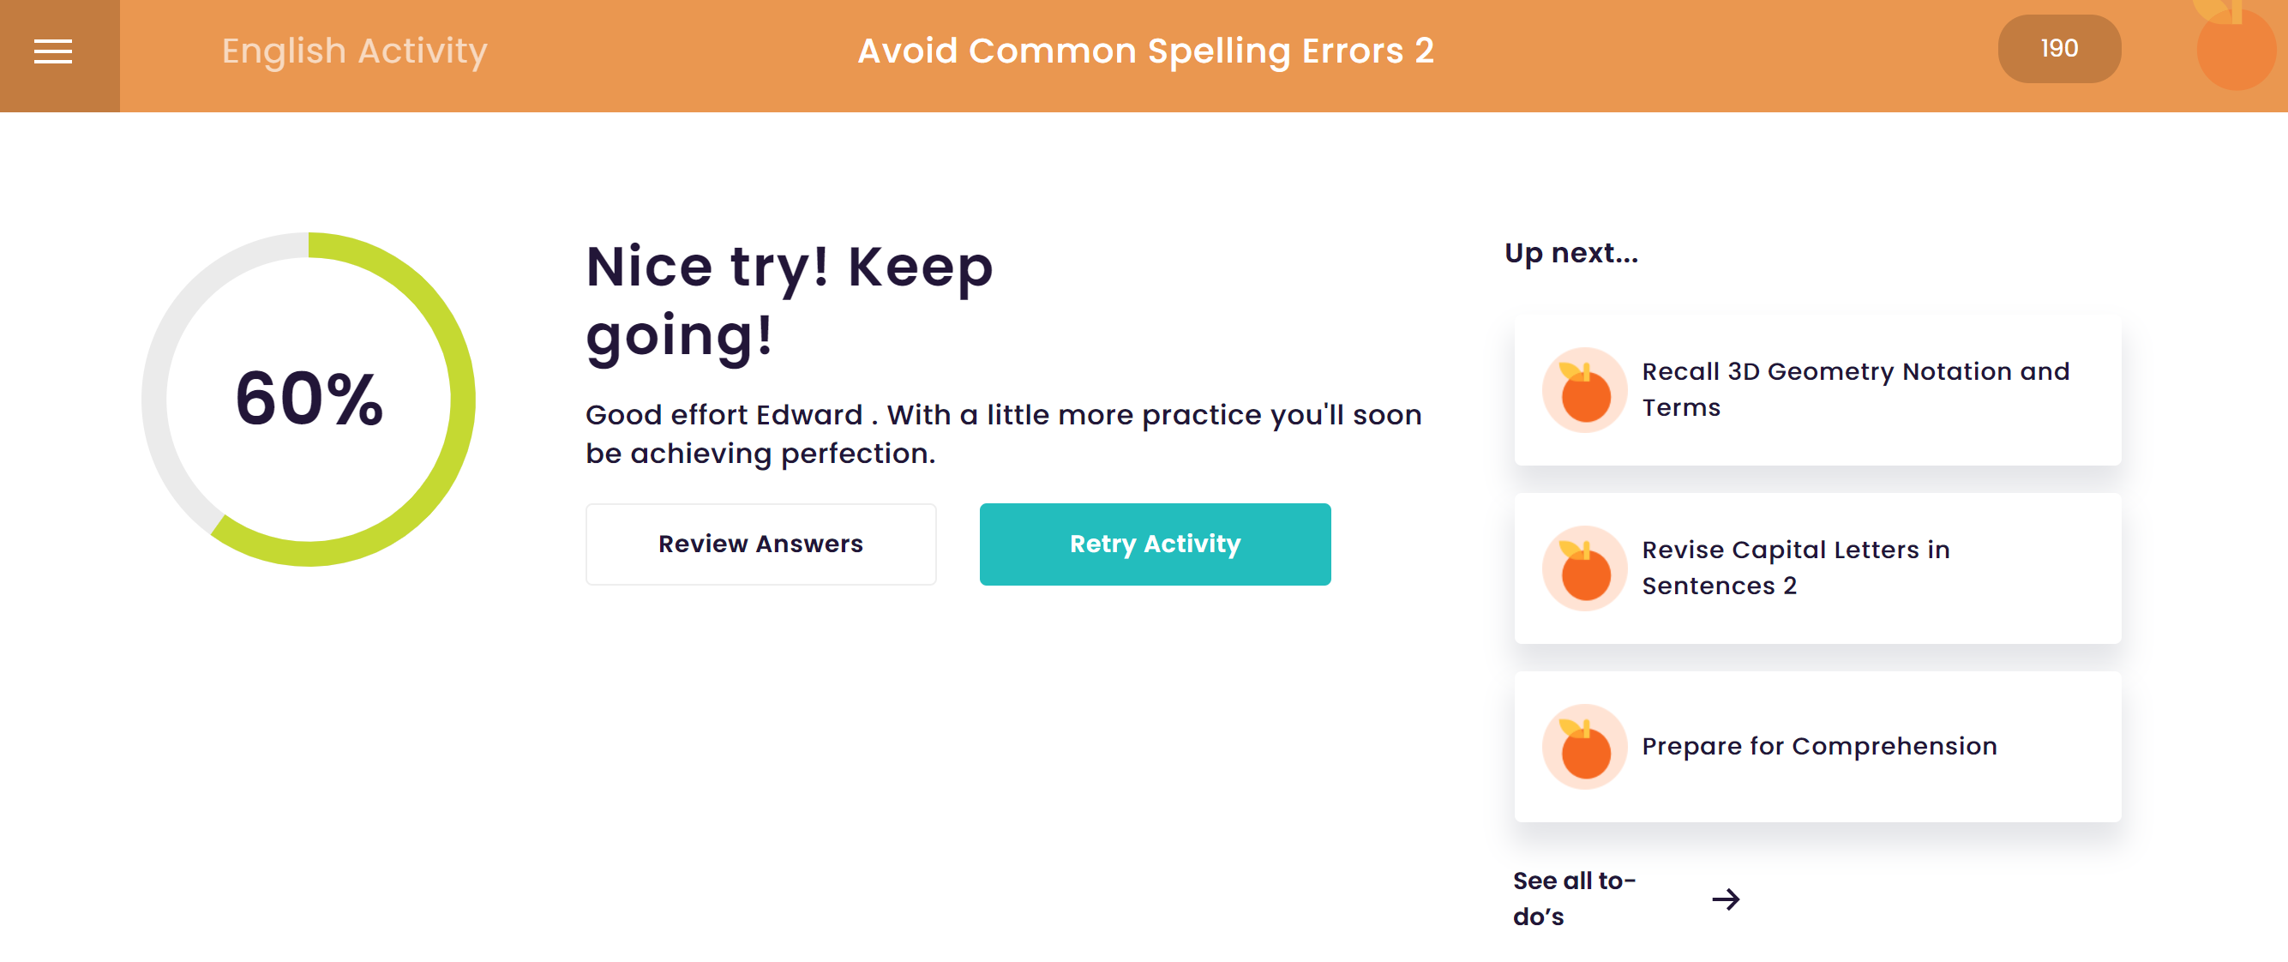Click the Up next... heading
Image resolution: width=2288 pixels, height=962 pixels.
coord(1570,253)
